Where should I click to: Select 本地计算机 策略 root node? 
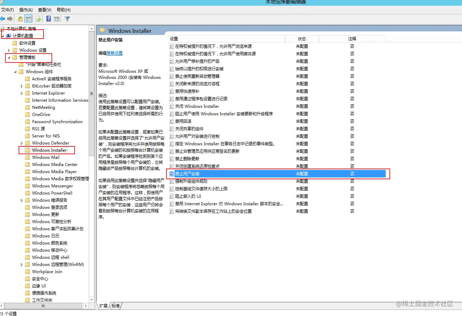tap(21, 29)
